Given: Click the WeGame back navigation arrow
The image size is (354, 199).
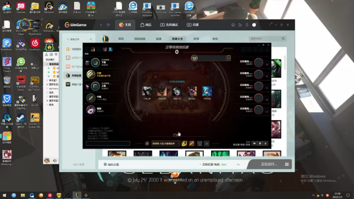Looking at the screenshot, I should pos(101,25).
